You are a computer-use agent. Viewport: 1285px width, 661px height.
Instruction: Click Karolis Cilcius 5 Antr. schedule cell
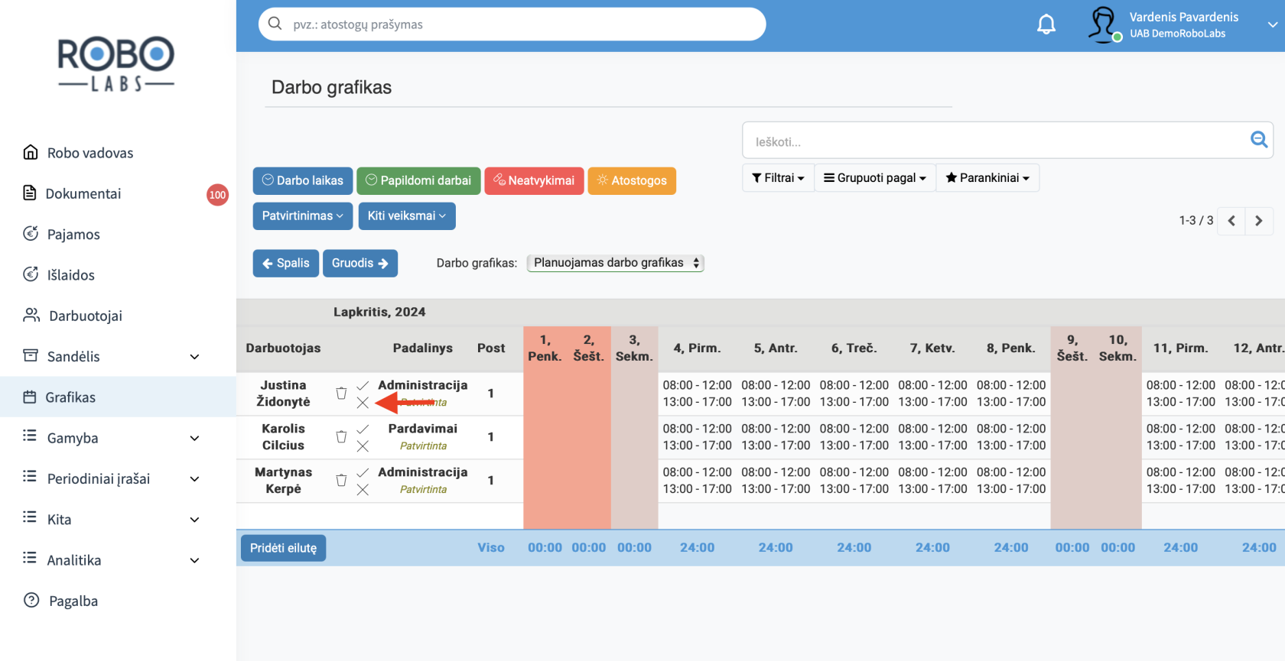776,437
